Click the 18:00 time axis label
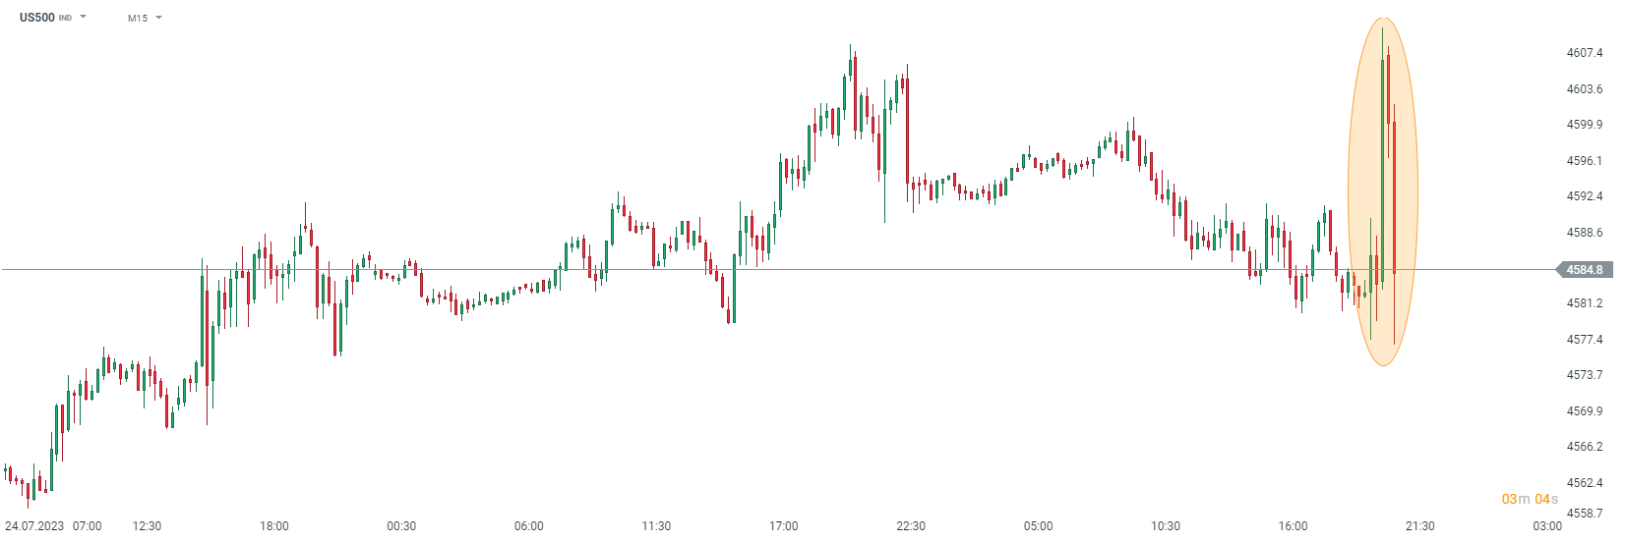Screen dimensions: 1626x543 click(274, 526)
